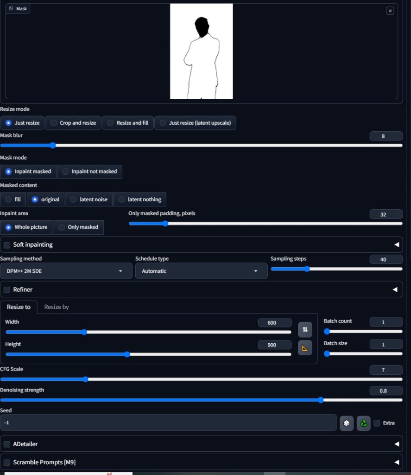Adjust the Batch count slider
411x475 pixels.
(x=363, y=331)
